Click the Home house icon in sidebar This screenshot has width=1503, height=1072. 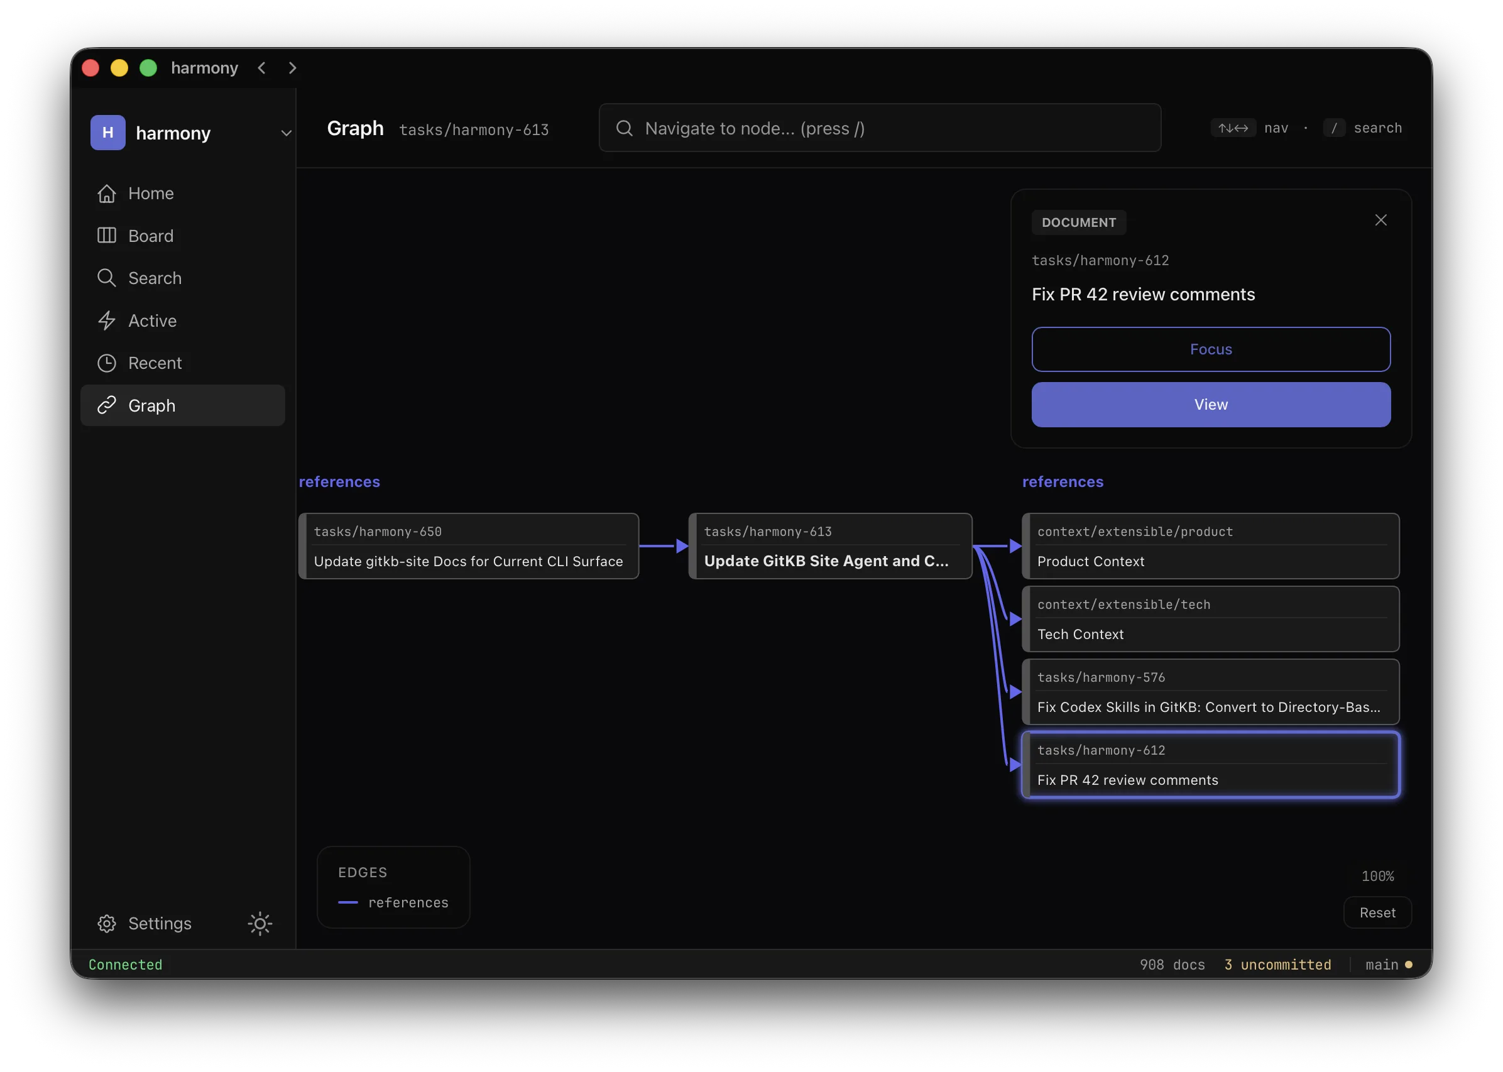106,194
